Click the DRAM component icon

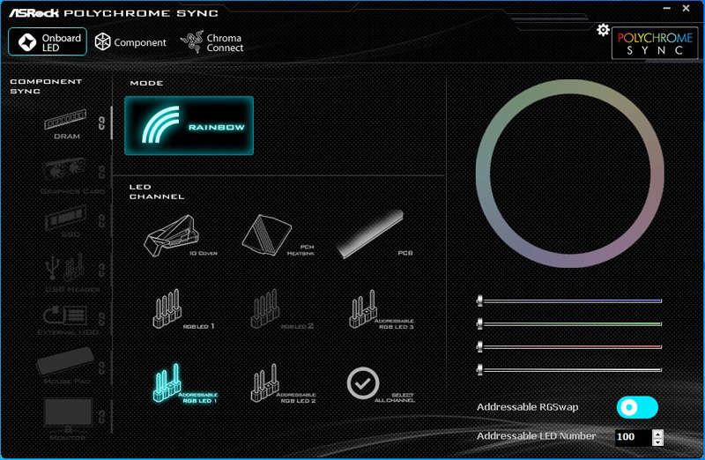click(x=65, y=120)
